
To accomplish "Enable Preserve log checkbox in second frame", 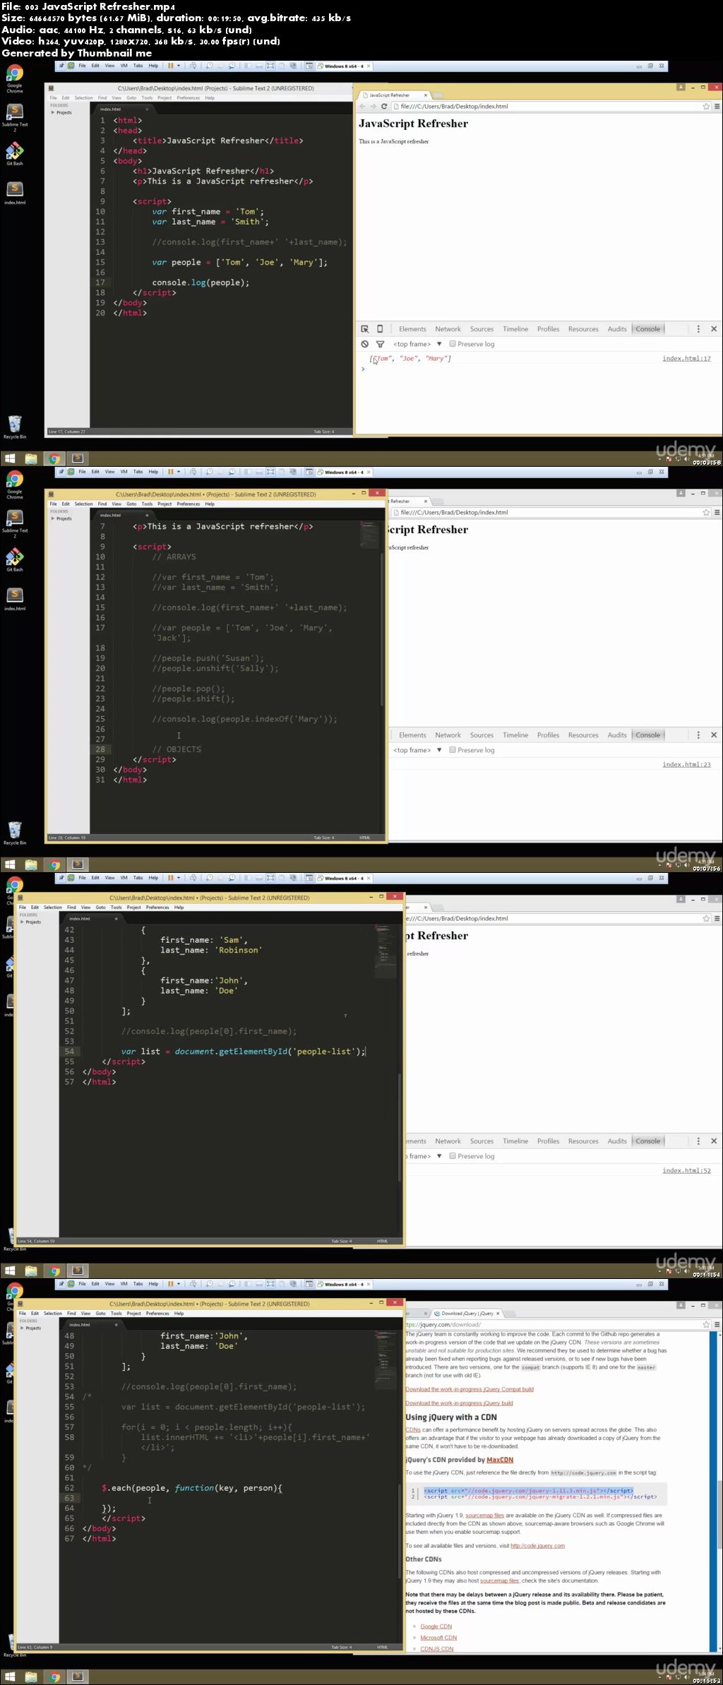I will [453, 750].
